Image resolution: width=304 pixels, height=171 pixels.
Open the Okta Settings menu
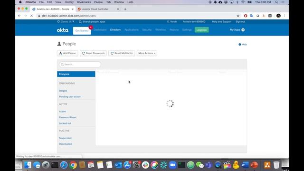187,30
